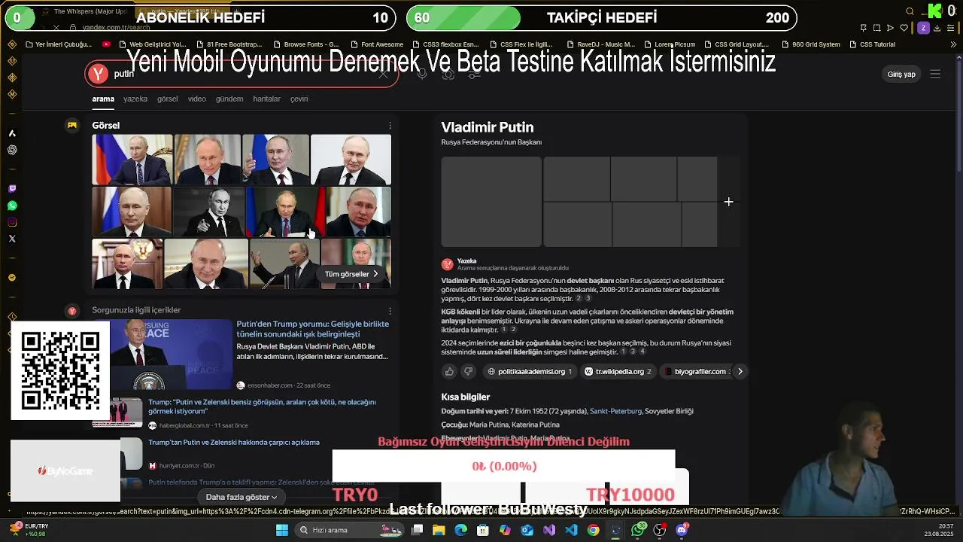Open the Yandex hamburger menu
This screenshot has height=542, width=963.
[x=935, y=74]
